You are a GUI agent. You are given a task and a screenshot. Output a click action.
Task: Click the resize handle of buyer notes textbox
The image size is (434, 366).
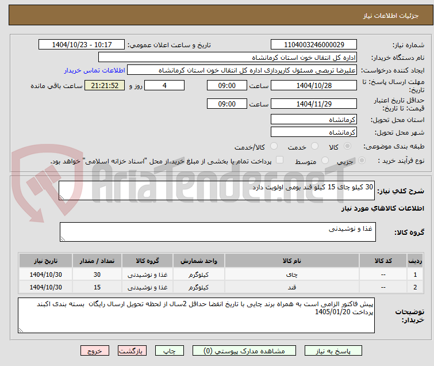(21, 330)
